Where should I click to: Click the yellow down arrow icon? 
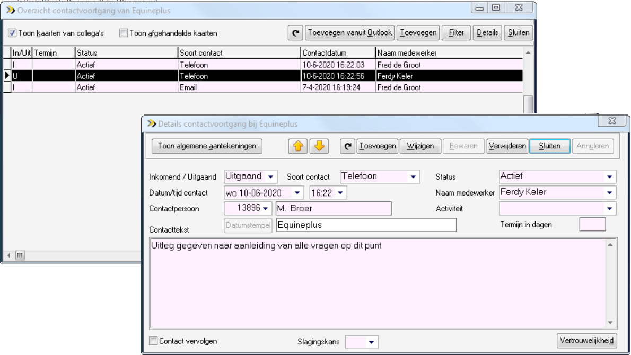click(x=319, y=146)
